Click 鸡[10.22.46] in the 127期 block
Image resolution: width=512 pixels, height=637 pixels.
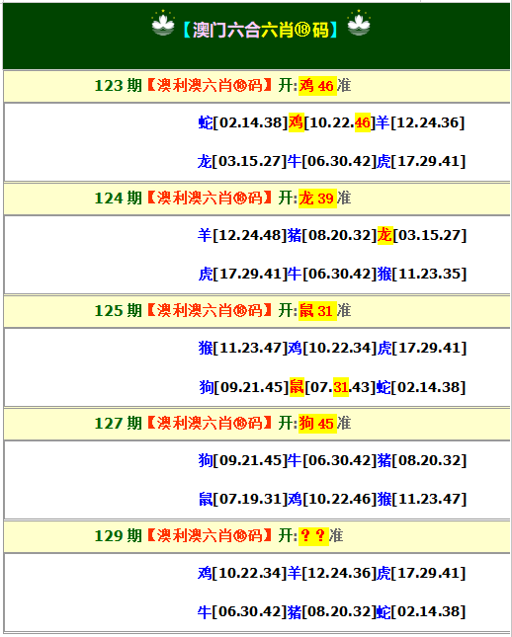332,499
